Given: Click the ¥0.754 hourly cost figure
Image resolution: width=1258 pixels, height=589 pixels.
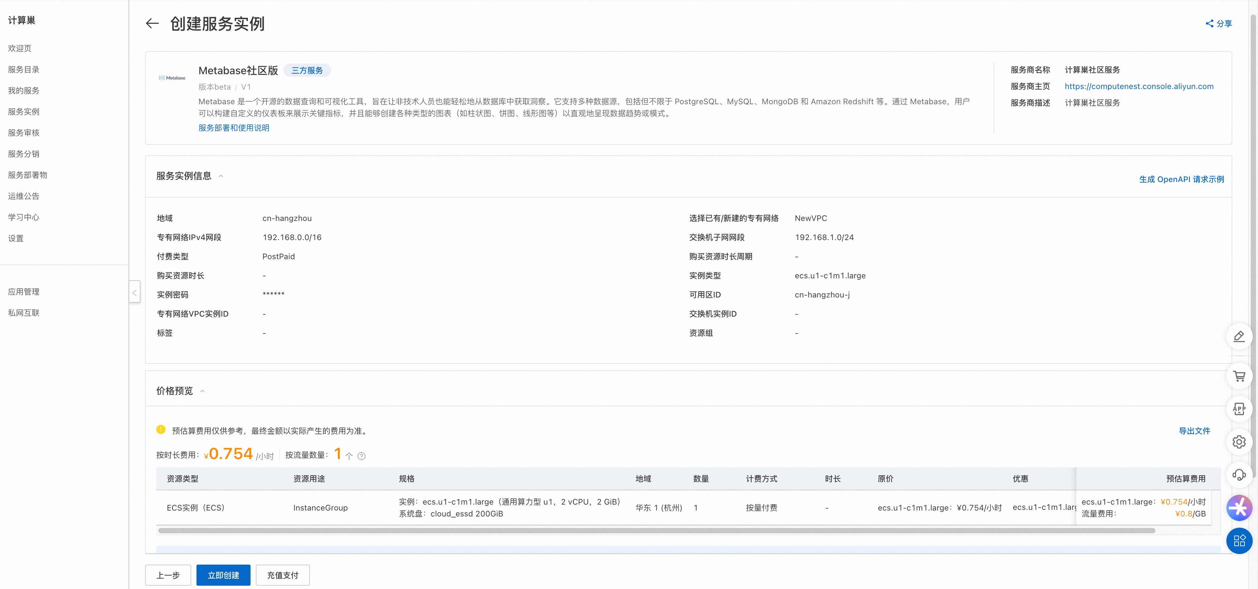Looking at the screenshot, I should pos(228,454).
